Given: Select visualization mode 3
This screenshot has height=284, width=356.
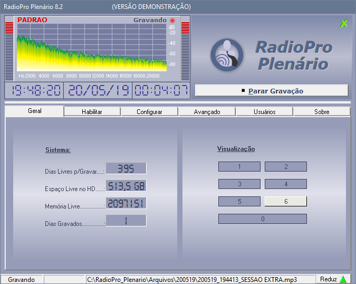Looking at the screenshot, I should pos(239,184).
